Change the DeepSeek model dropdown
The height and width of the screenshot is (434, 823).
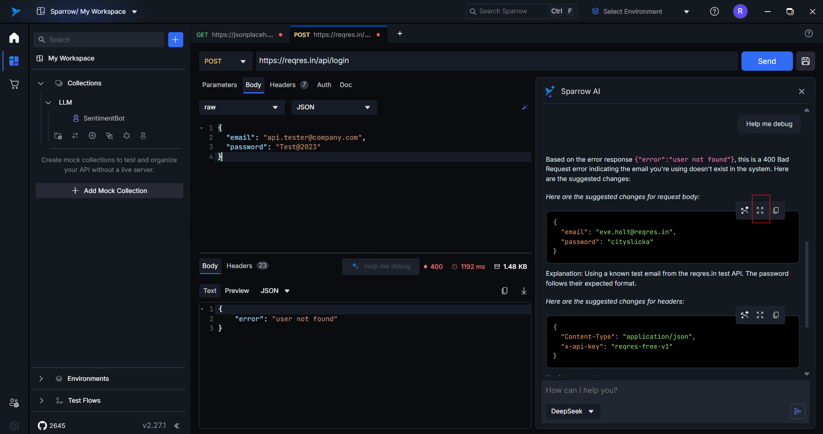572,411
